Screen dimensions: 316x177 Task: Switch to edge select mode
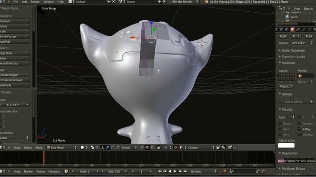(x=147, y=147)
